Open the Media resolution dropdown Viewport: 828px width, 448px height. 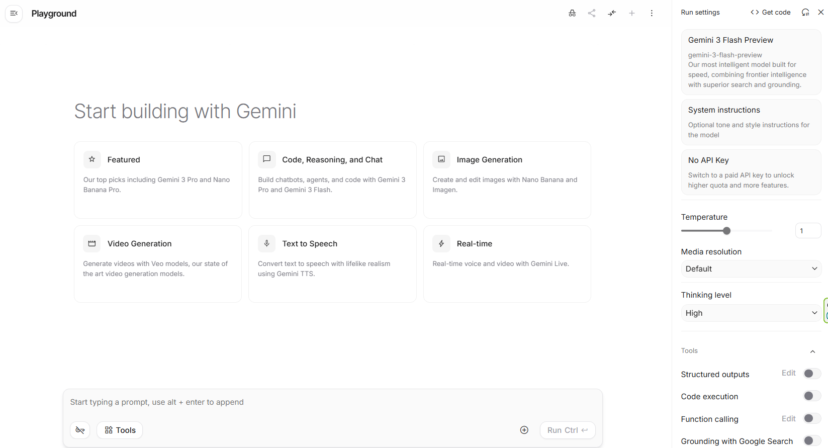[x=751, y=268]
